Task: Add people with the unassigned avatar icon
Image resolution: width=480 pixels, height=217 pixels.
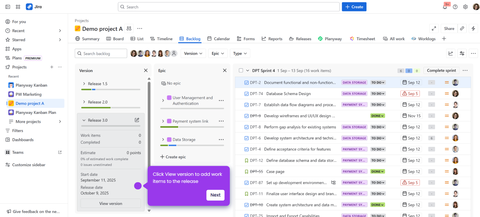Action: (174, 54)
